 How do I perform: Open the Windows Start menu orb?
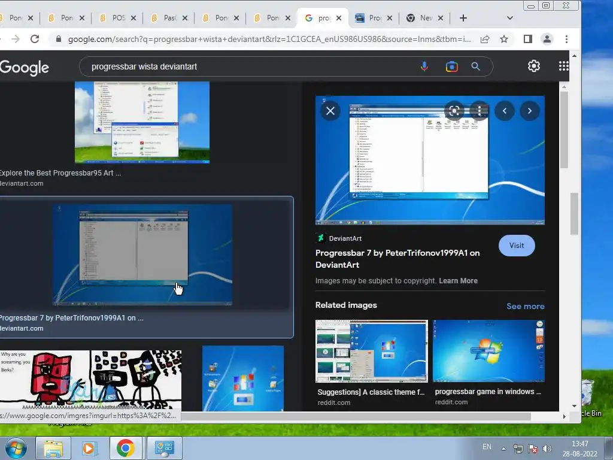click(16, 448)
